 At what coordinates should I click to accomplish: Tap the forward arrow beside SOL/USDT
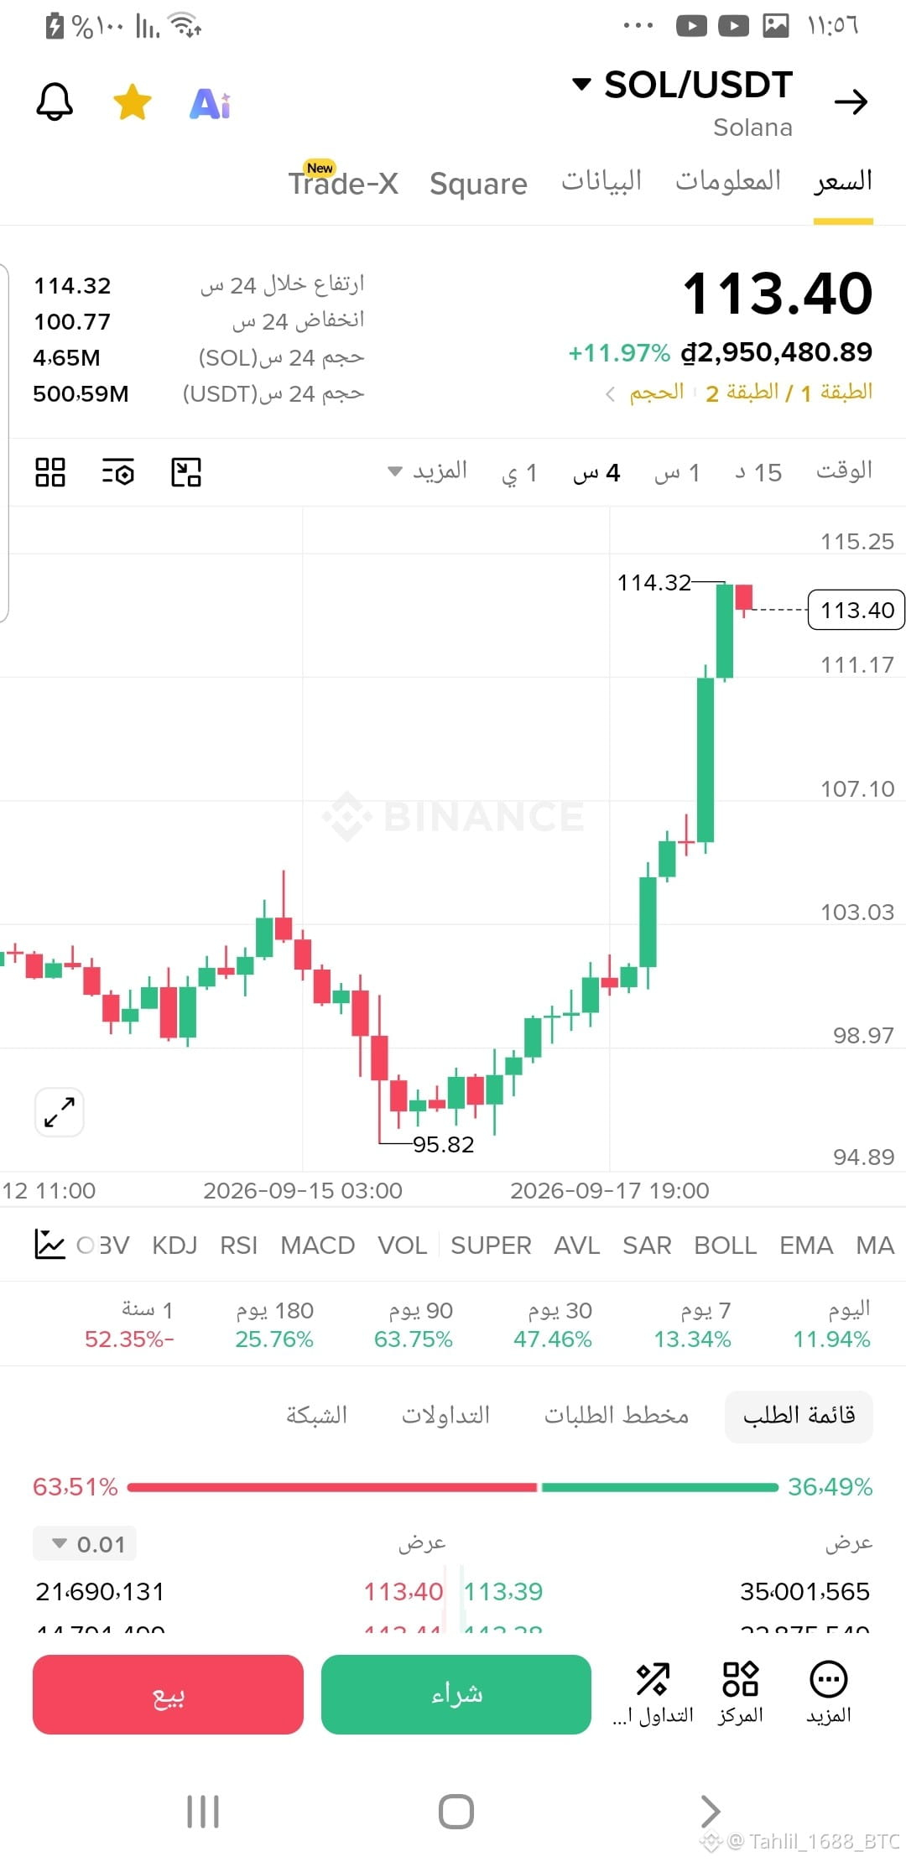[x=851, y=102]
